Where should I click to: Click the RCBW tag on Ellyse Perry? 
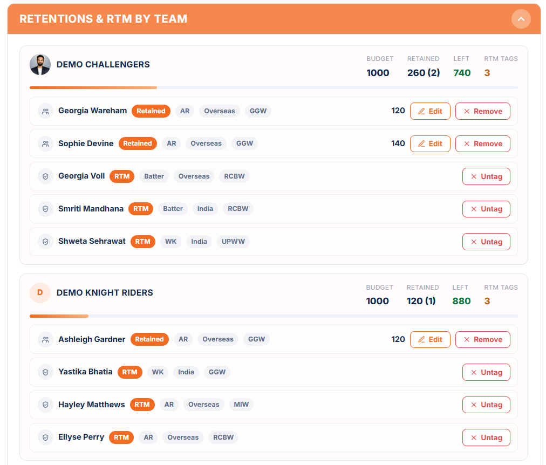pos(223,437)
